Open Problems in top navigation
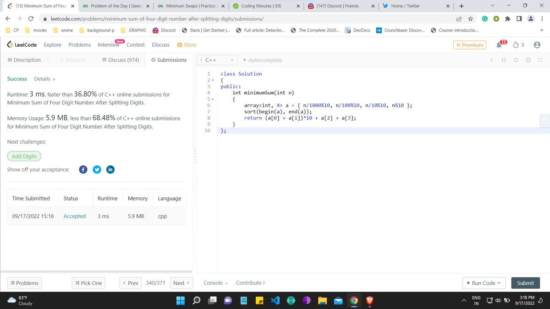Image resolution: width=550 pixels, height=309 pixels. (79, 45)
